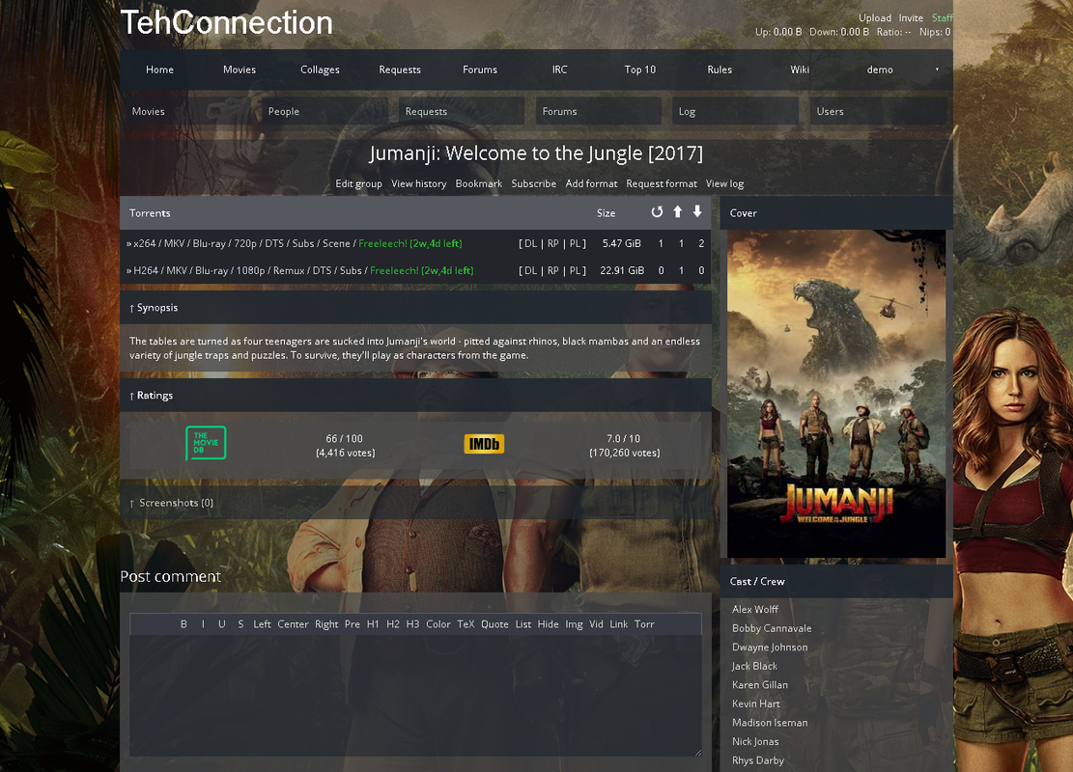Click inside the Post comment text area

[415, 696]
